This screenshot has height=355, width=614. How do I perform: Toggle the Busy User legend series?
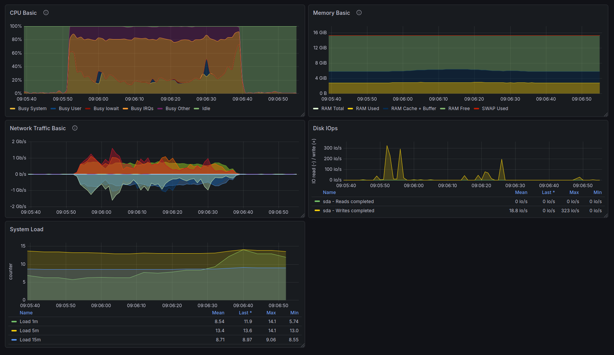tap(70, 109)
